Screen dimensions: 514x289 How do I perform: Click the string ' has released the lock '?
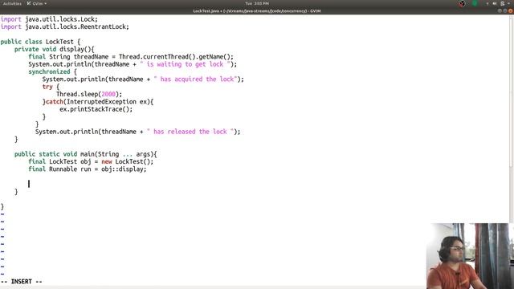click(x=190, y=132)
